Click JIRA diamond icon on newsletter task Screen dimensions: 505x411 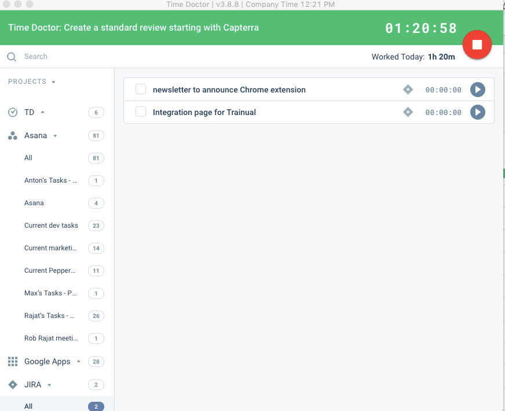click(408, 90)
